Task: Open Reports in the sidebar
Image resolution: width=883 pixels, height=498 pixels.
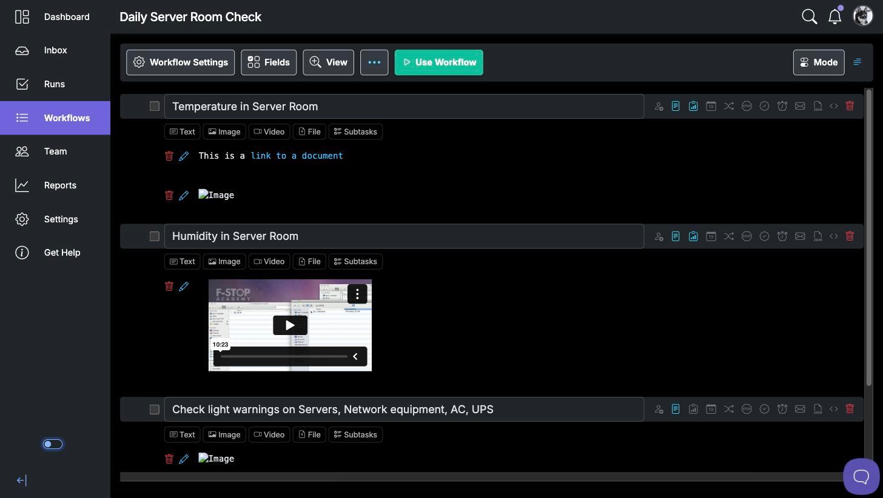Action: coord(55,185)
